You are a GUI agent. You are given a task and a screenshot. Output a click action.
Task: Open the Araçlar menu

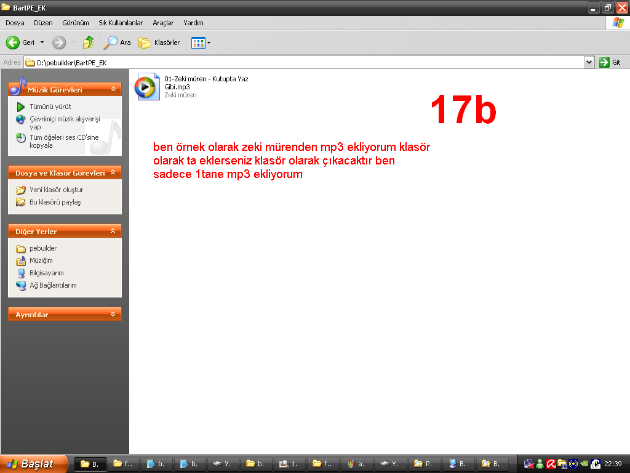point(163,23)
